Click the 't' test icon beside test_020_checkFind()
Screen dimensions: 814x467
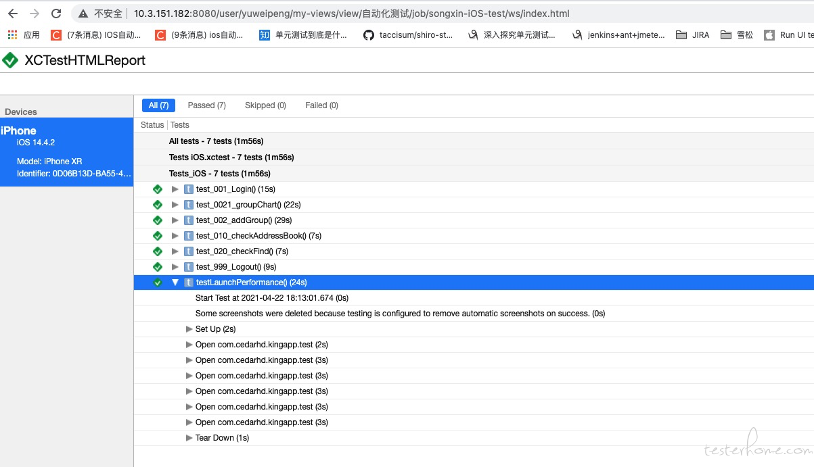click(x=189, y=251)
